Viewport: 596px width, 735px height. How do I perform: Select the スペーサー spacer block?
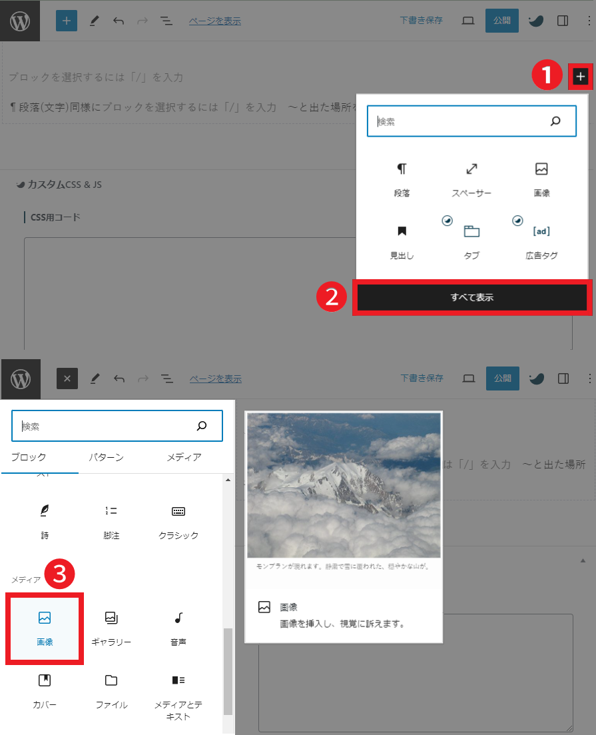pos(471,179)
